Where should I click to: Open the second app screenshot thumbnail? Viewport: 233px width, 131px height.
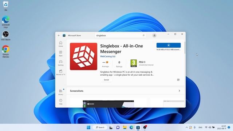tap(174, 104)
